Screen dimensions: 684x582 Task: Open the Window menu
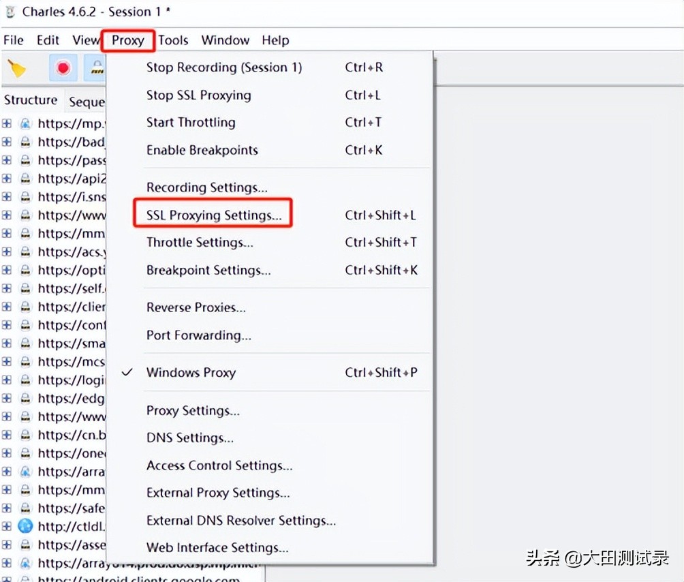click(225, 40)
